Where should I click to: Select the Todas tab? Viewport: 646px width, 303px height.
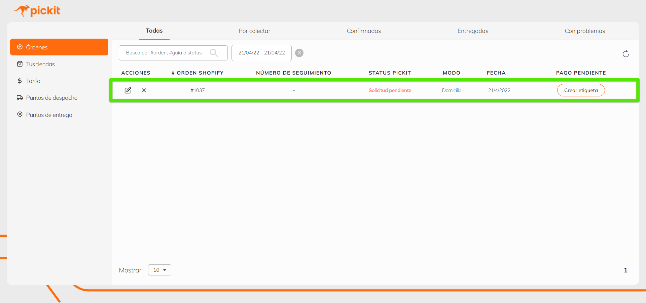click(154, 31)
